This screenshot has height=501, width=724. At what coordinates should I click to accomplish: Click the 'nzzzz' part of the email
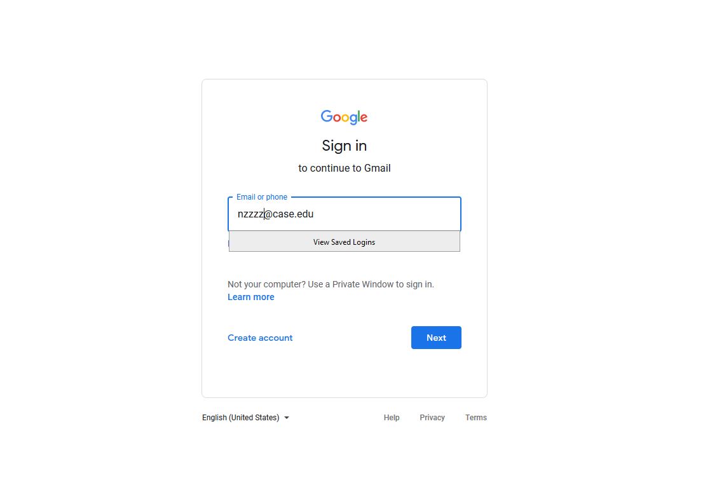(250, 214)
